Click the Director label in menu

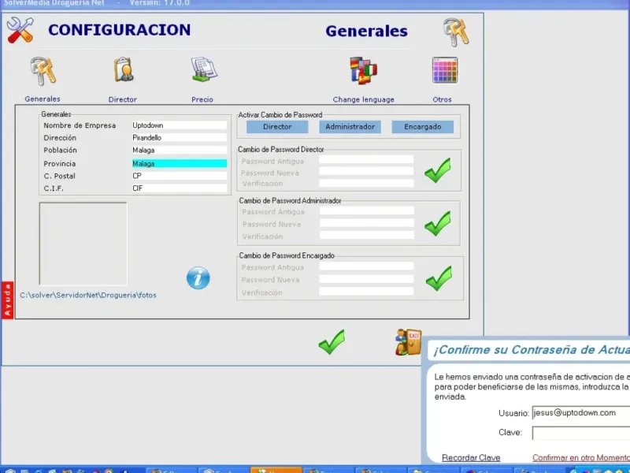(x=123, y=99)
